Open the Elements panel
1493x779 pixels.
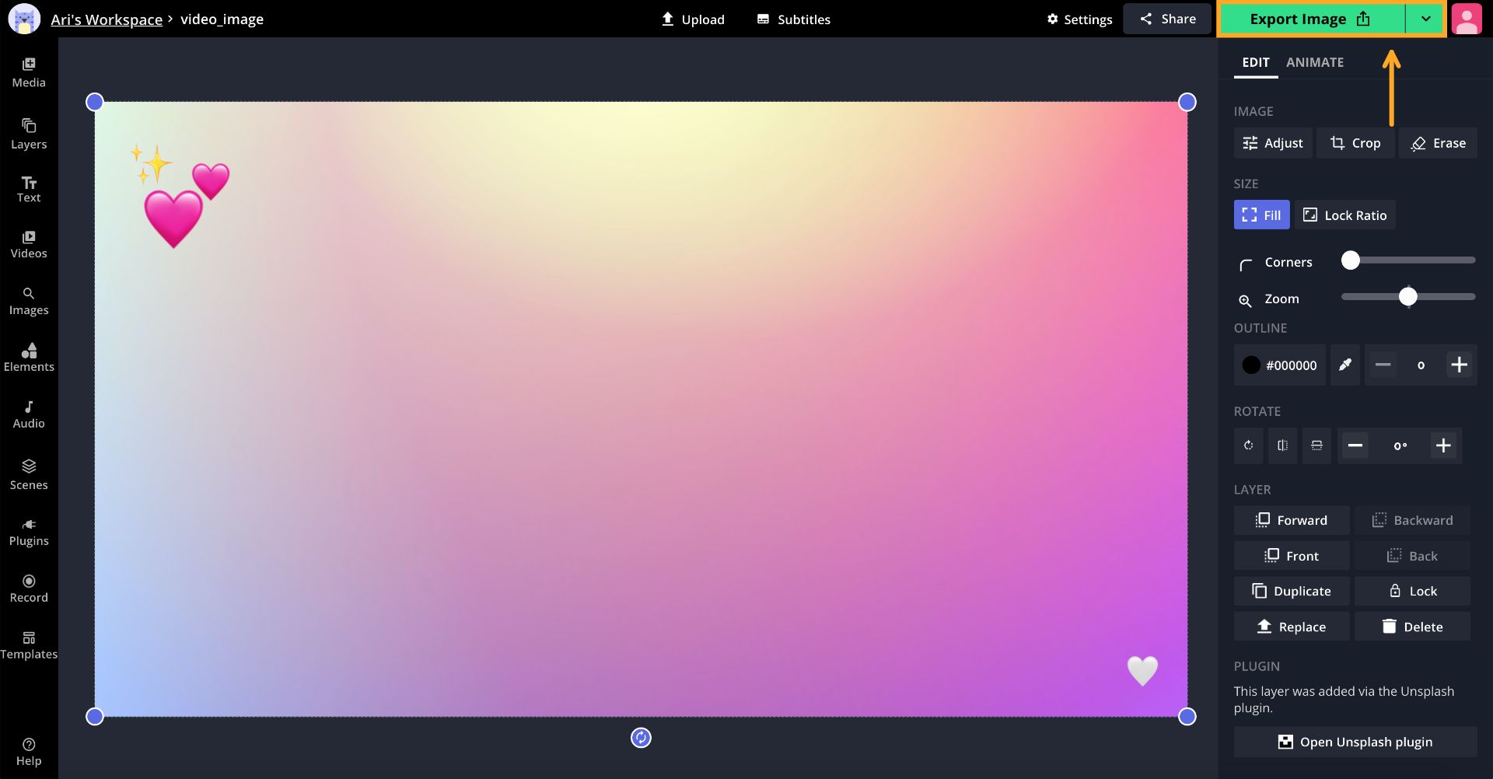point(29,358)
